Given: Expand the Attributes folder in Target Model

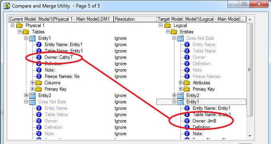Looking at the screenshot, I should tap(180, 83).
